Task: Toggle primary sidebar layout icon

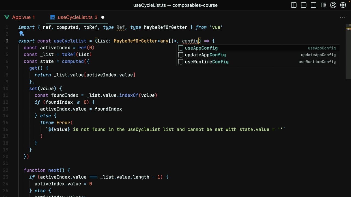Action: coord(294,5)
